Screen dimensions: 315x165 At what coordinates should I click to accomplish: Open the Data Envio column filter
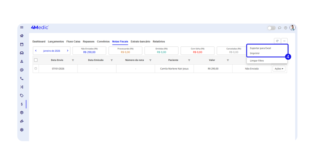click(73, 60)
